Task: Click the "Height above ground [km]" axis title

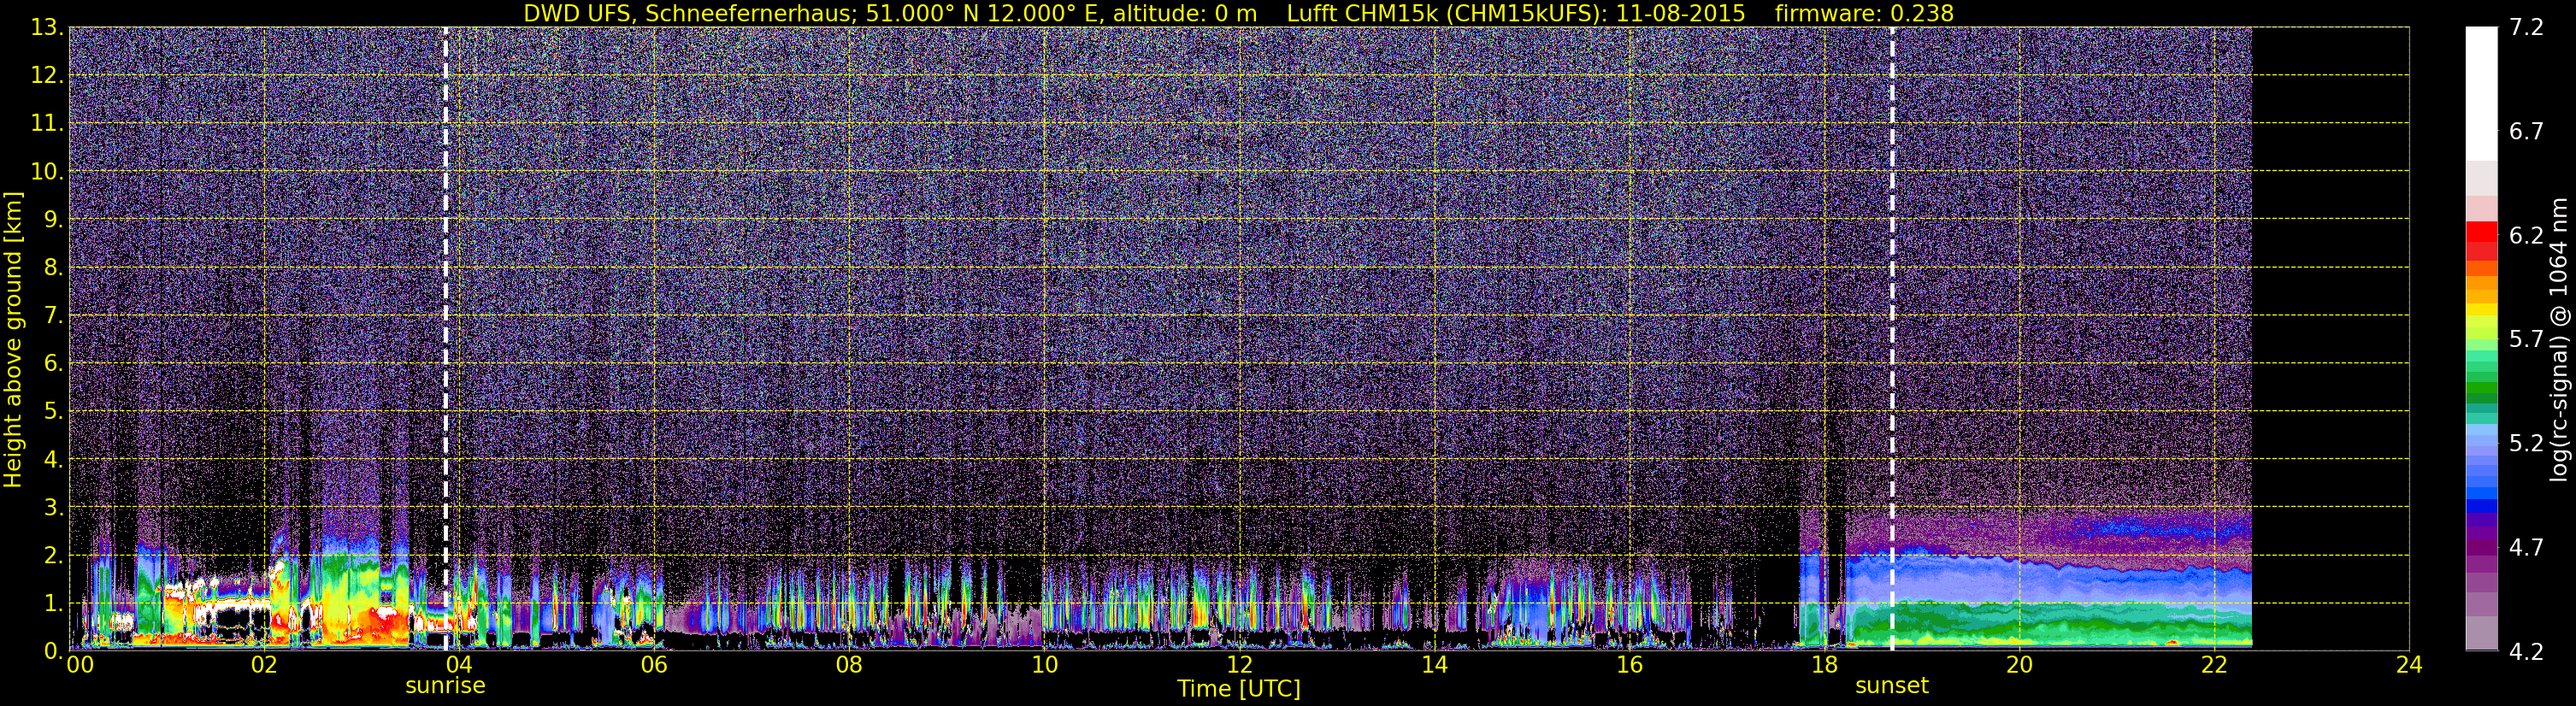Action: tap(13, 339)
